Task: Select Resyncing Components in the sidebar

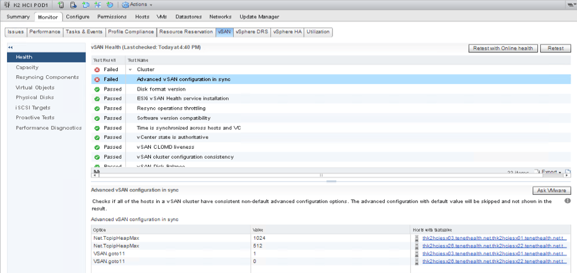Action: tap(46, 78)
